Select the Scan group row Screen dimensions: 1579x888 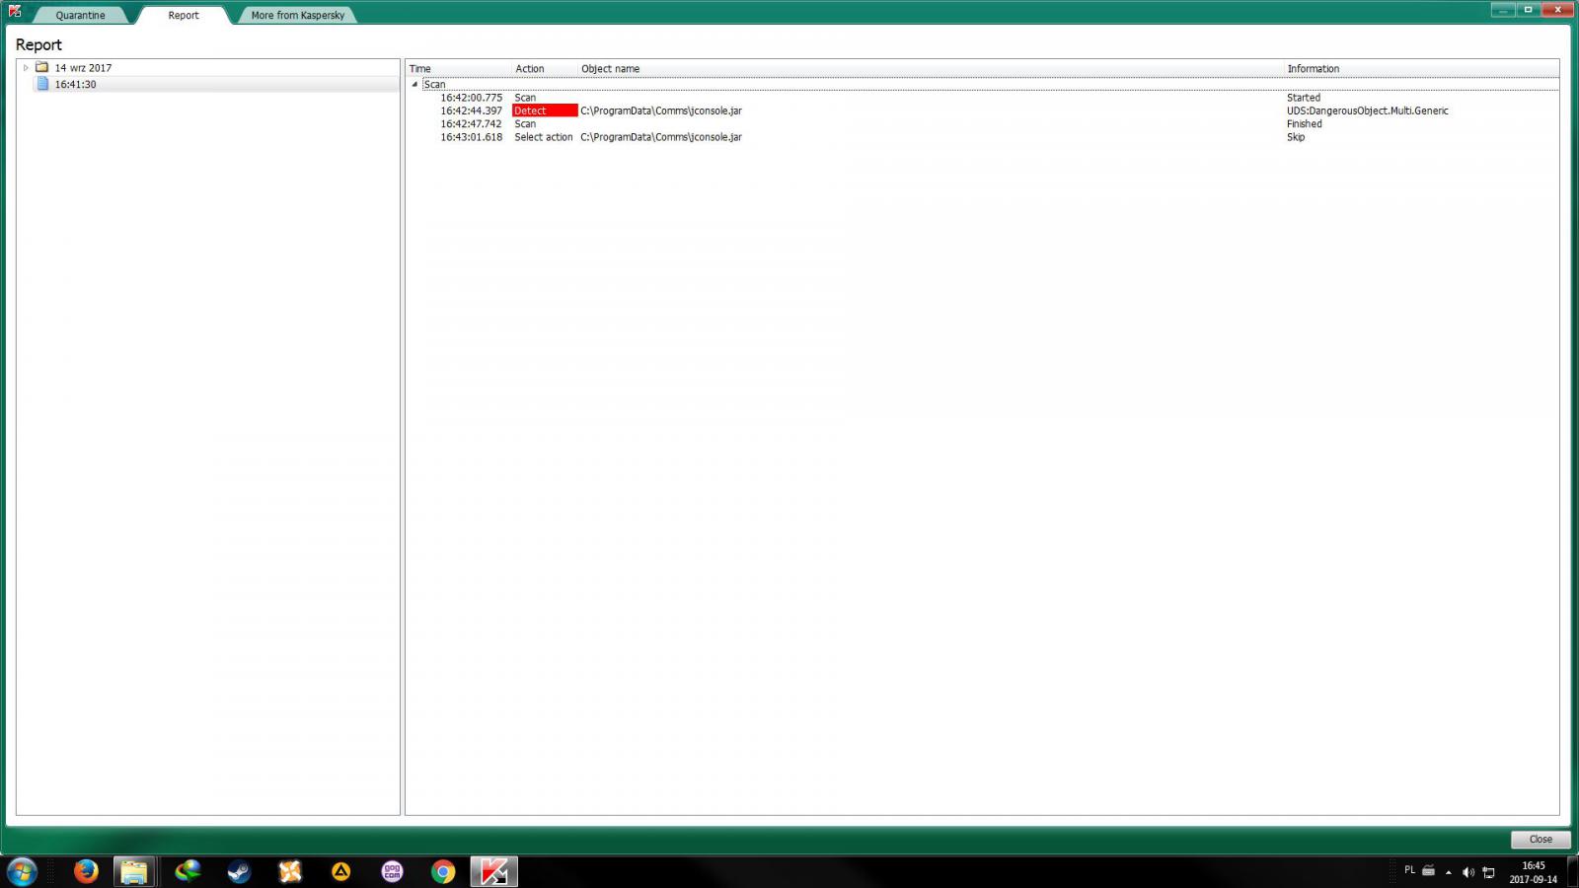coord(990,84)
